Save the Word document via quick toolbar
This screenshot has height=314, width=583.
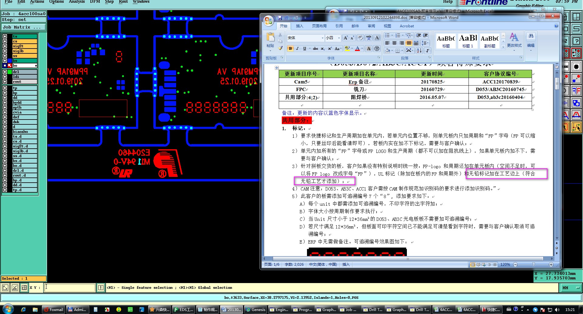pyautogui.click(x=280, y=18)
